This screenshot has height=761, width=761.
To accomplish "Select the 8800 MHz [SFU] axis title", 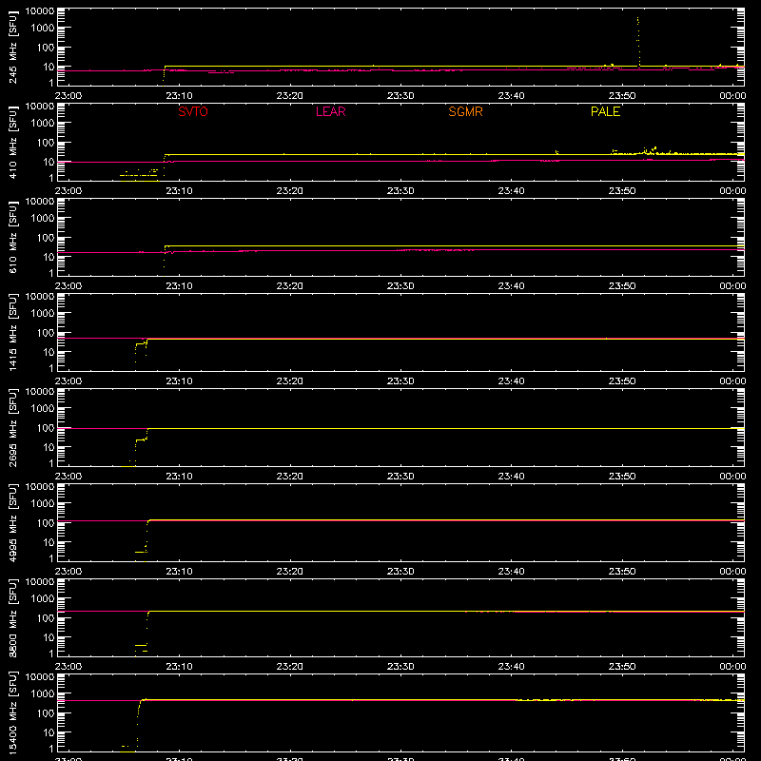I will click(x=12, y=617).
